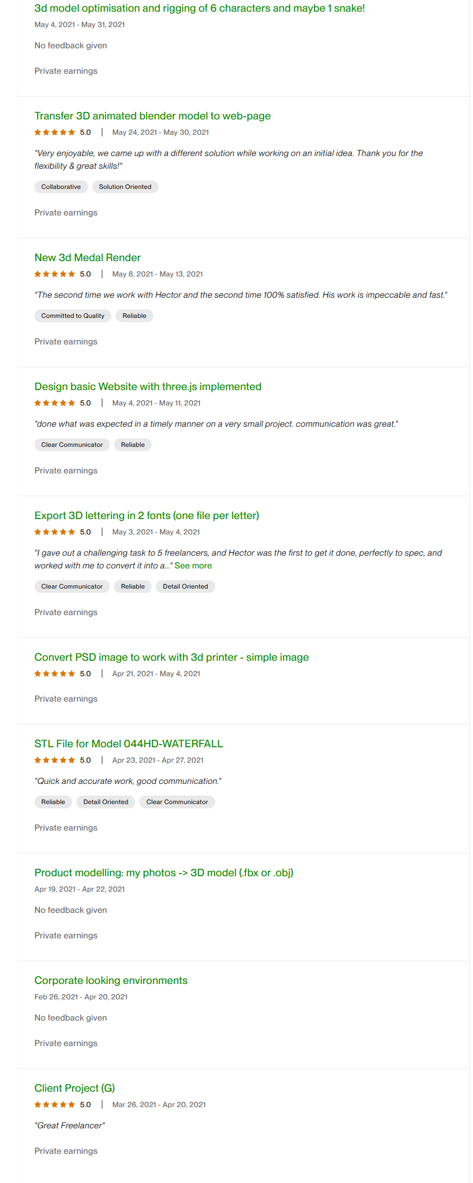Click the star rating under STL File job
The width and height of the screenshot is (473, 1183).
(x=55, y=761)
